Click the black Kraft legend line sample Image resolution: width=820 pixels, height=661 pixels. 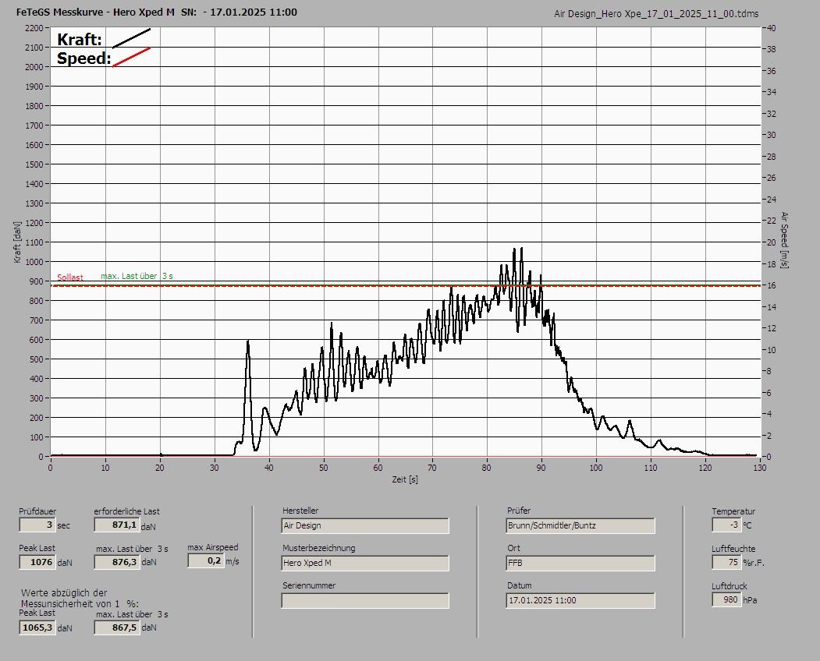[x=131, y=38]
